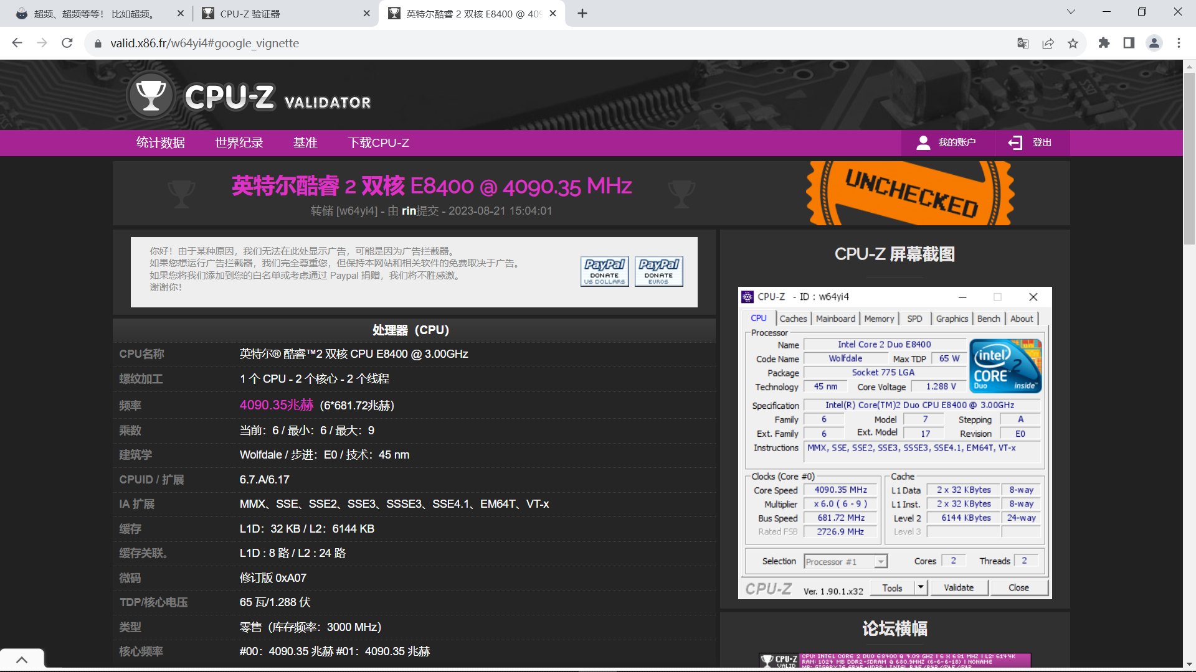Click the account person icon
The image size is (1196, 672).
[923, 143]
